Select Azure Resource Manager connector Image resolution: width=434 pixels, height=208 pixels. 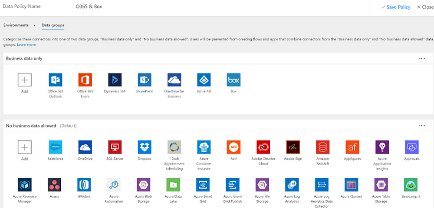(x=25, y=185)
